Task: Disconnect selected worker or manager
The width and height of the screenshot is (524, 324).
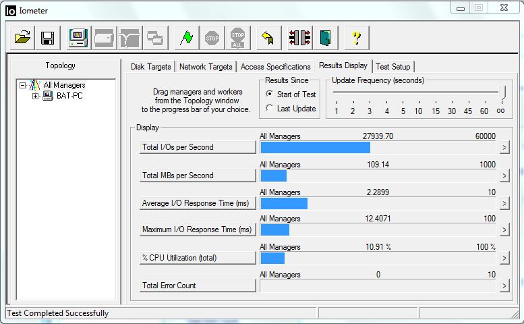Action: tap(299, 38)
